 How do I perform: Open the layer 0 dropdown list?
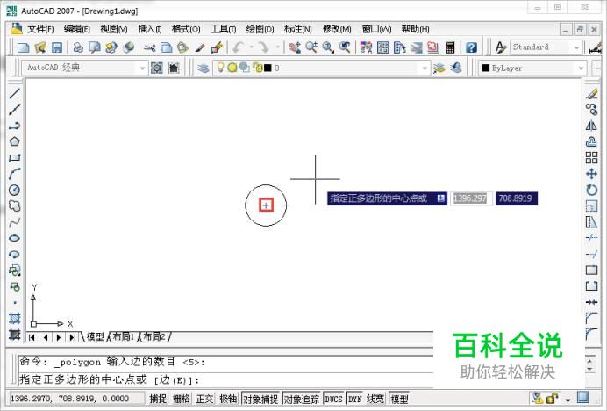425,68
